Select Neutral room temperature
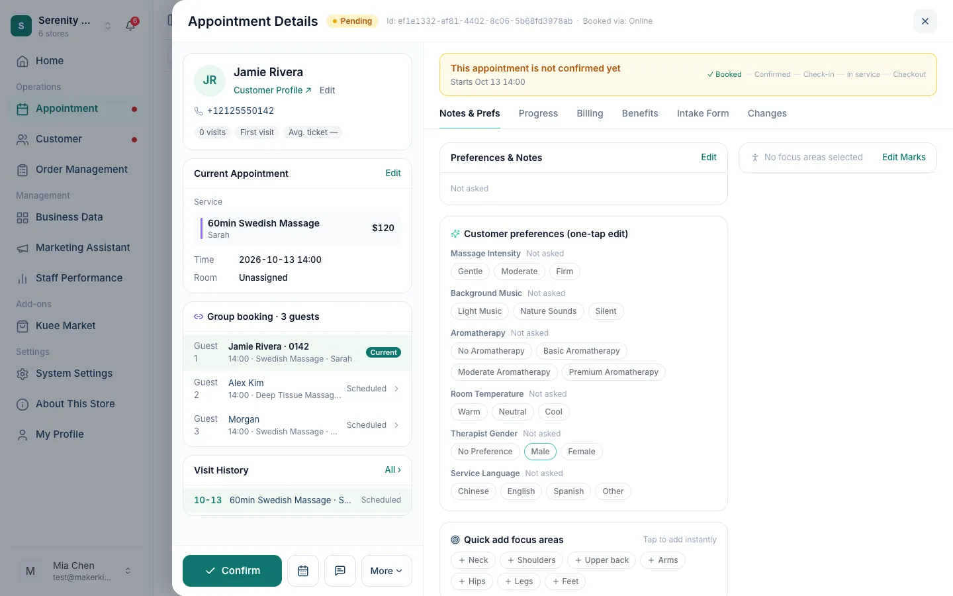Screen dimensions: 953x596 pos(512,412)
